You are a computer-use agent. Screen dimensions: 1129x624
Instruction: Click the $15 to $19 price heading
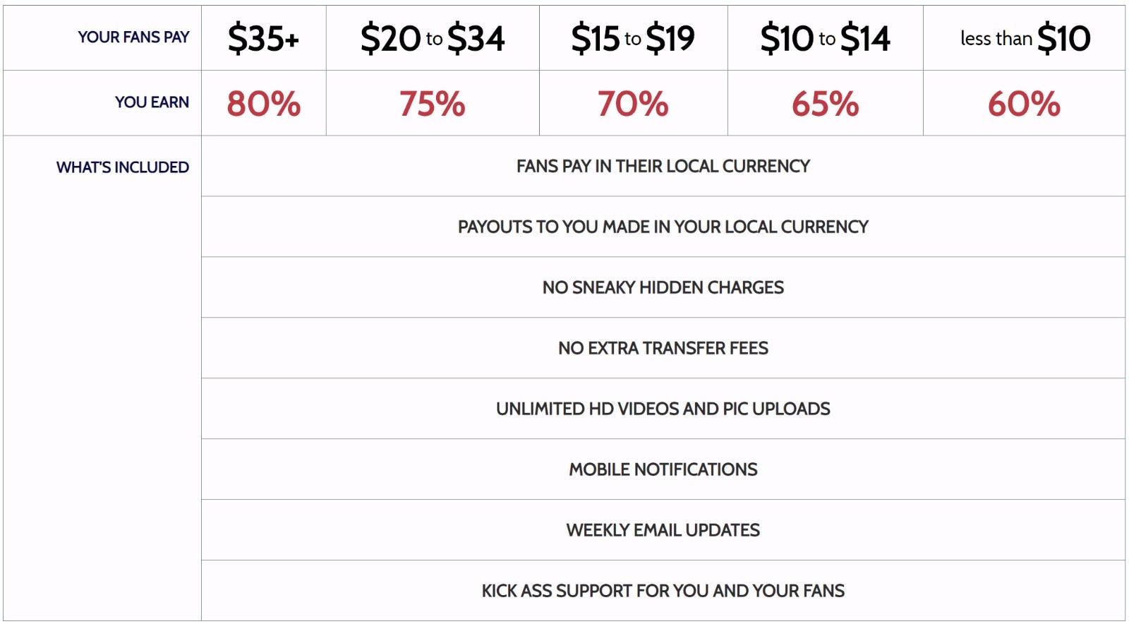(x=633, y=38)
